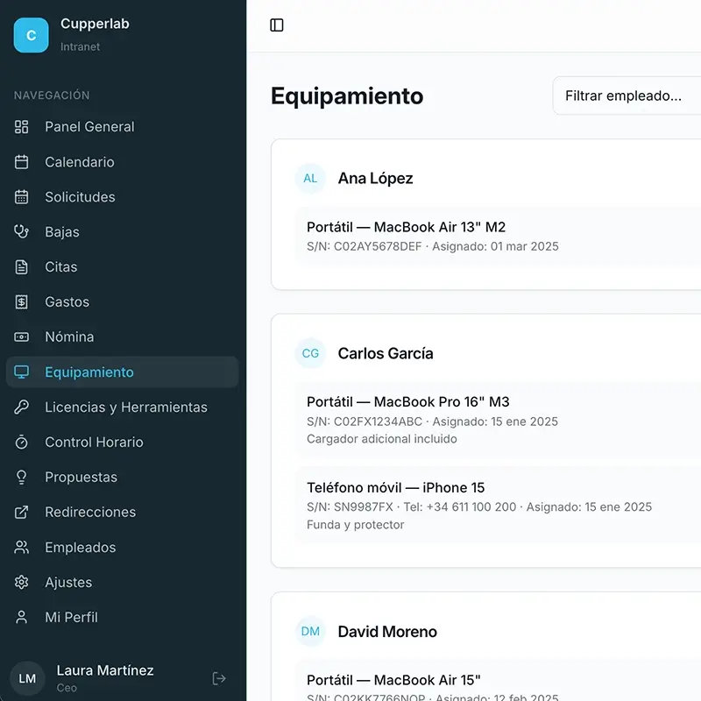Open the Solicitudes page

122,196
